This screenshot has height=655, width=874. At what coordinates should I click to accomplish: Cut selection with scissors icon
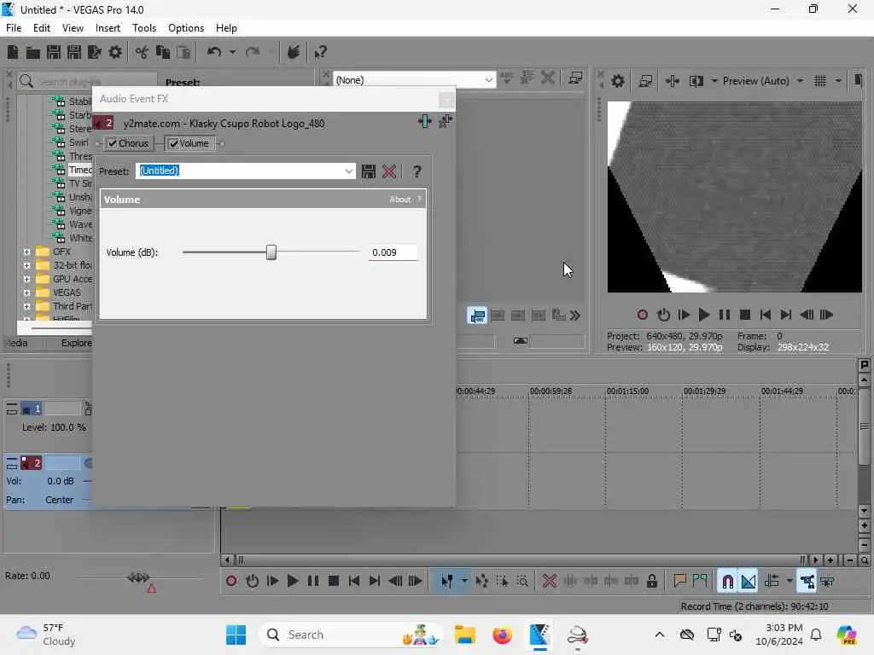pos(143,52)
